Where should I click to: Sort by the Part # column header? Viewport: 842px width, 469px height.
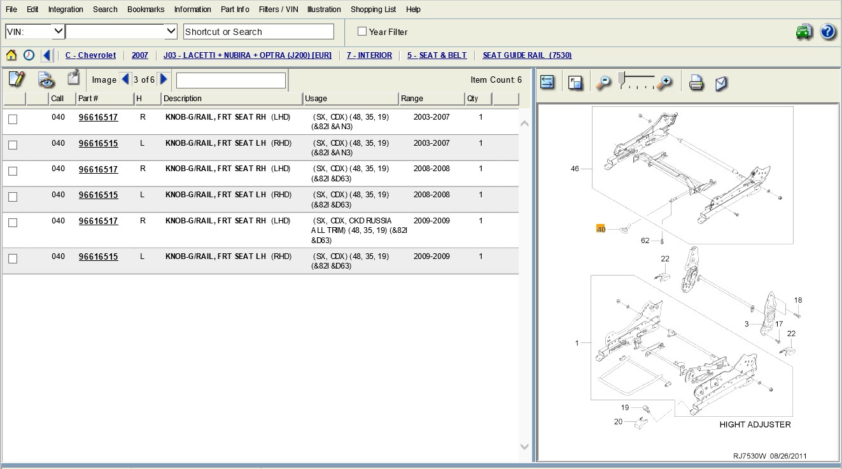105,99
